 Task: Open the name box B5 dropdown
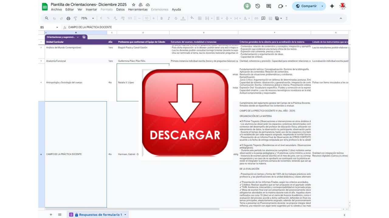point(57,27)
